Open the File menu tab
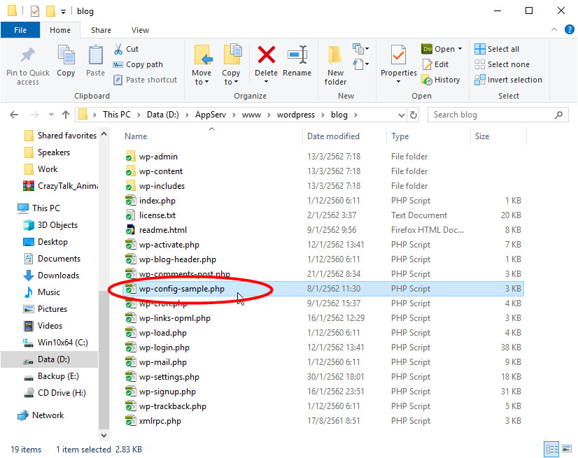The height and width of the screenshot is (458, 578). 20,30
